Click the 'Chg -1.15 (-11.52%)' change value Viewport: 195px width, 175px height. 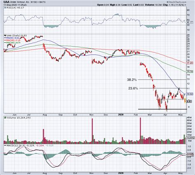tap(173, 5)
